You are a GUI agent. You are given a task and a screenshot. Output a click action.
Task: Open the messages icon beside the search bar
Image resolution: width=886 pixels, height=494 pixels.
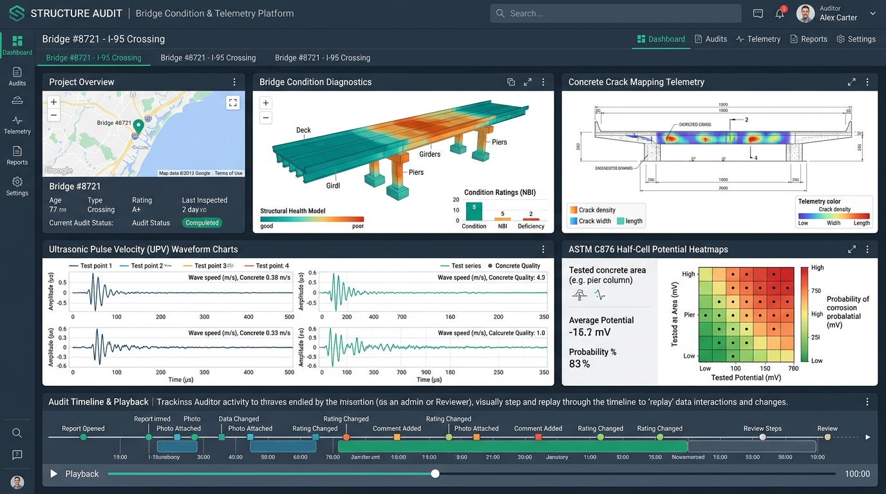(758, 14)
